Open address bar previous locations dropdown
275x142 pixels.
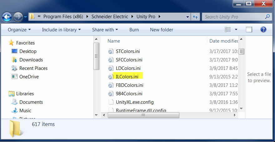[187, 17]
